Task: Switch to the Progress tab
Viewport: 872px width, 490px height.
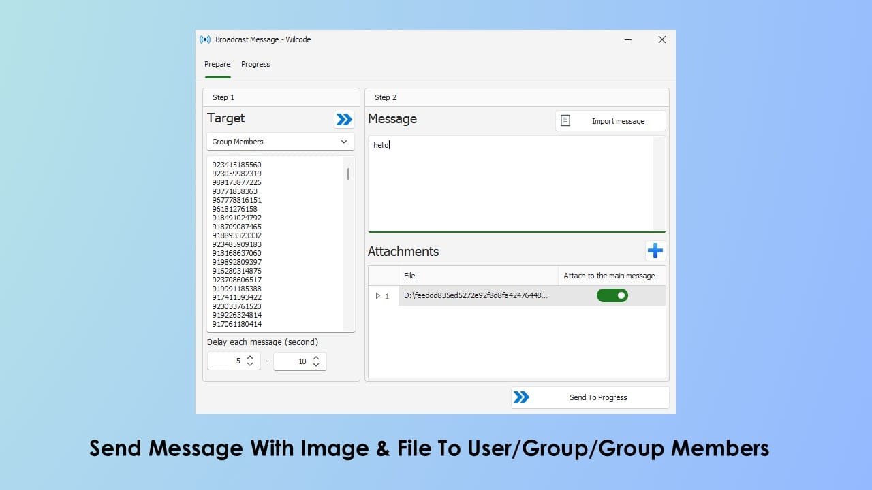Action: tap(255, 64)
